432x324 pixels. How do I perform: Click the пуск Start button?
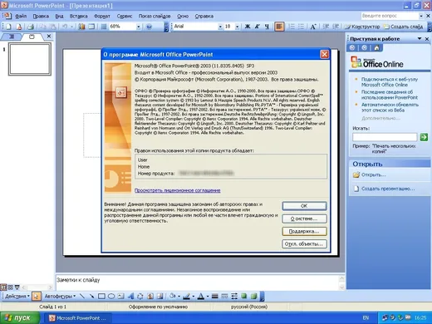[20, 318]
